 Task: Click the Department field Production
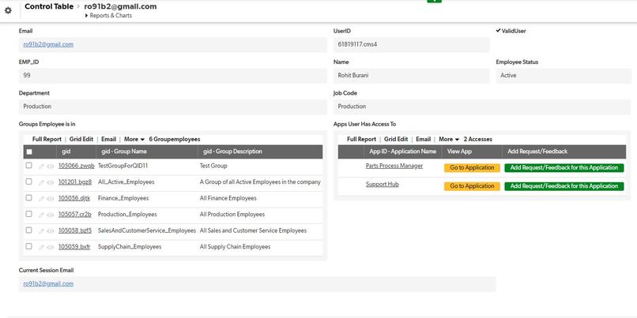pyautogui.click(x=172, y=107)
